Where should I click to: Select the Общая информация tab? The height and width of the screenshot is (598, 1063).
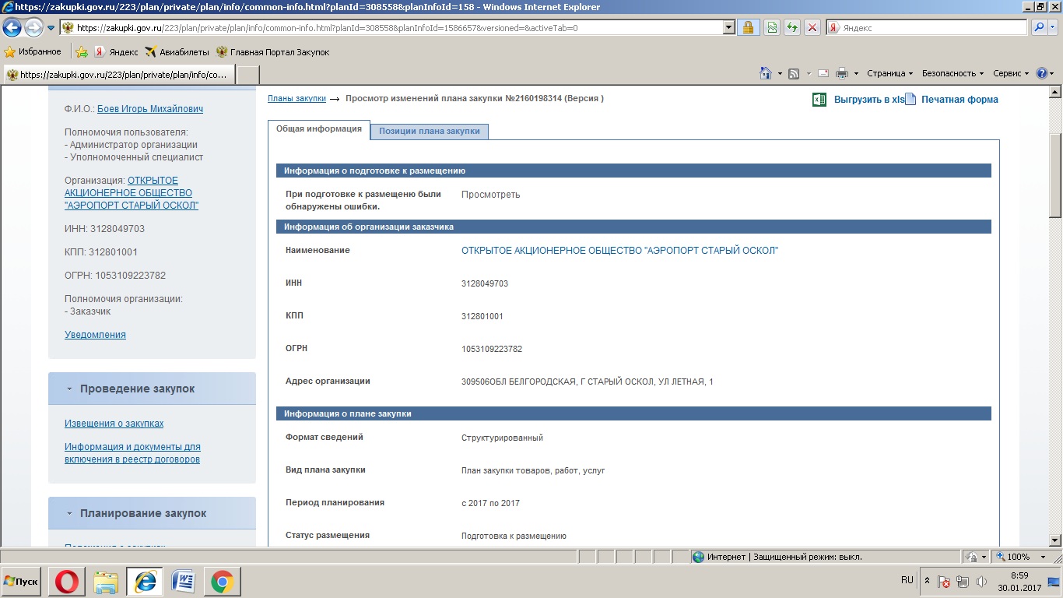tap(319, 129)
